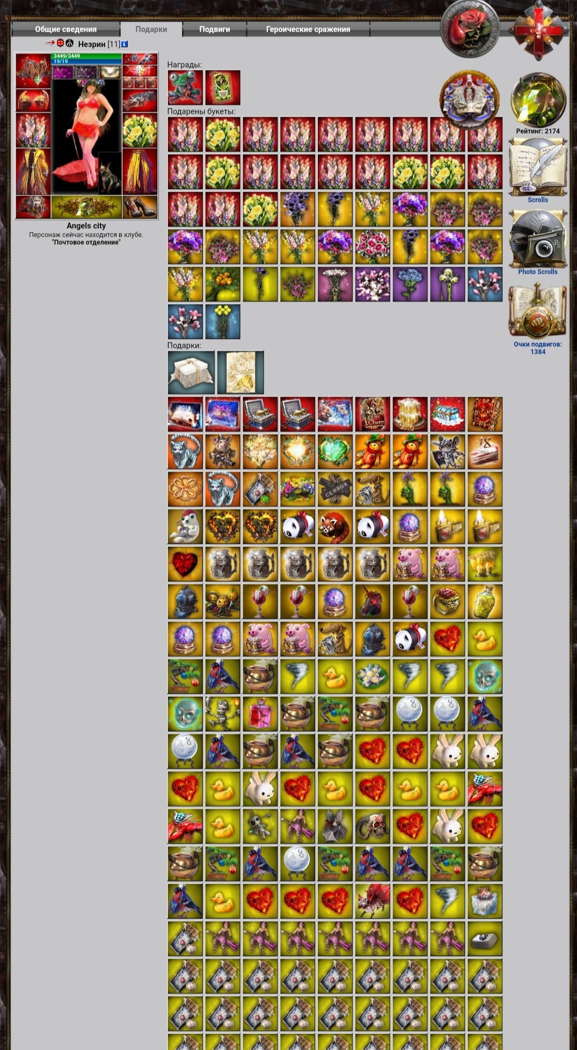Switch to Общие сведения tab
This screenshot has width=577, height=1050.
(66, 30)
